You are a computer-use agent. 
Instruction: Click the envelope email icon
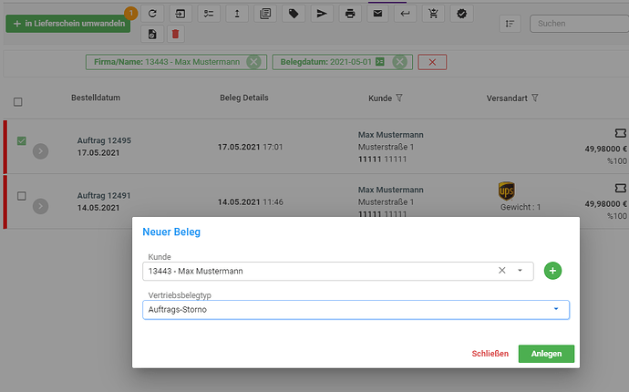377,14
